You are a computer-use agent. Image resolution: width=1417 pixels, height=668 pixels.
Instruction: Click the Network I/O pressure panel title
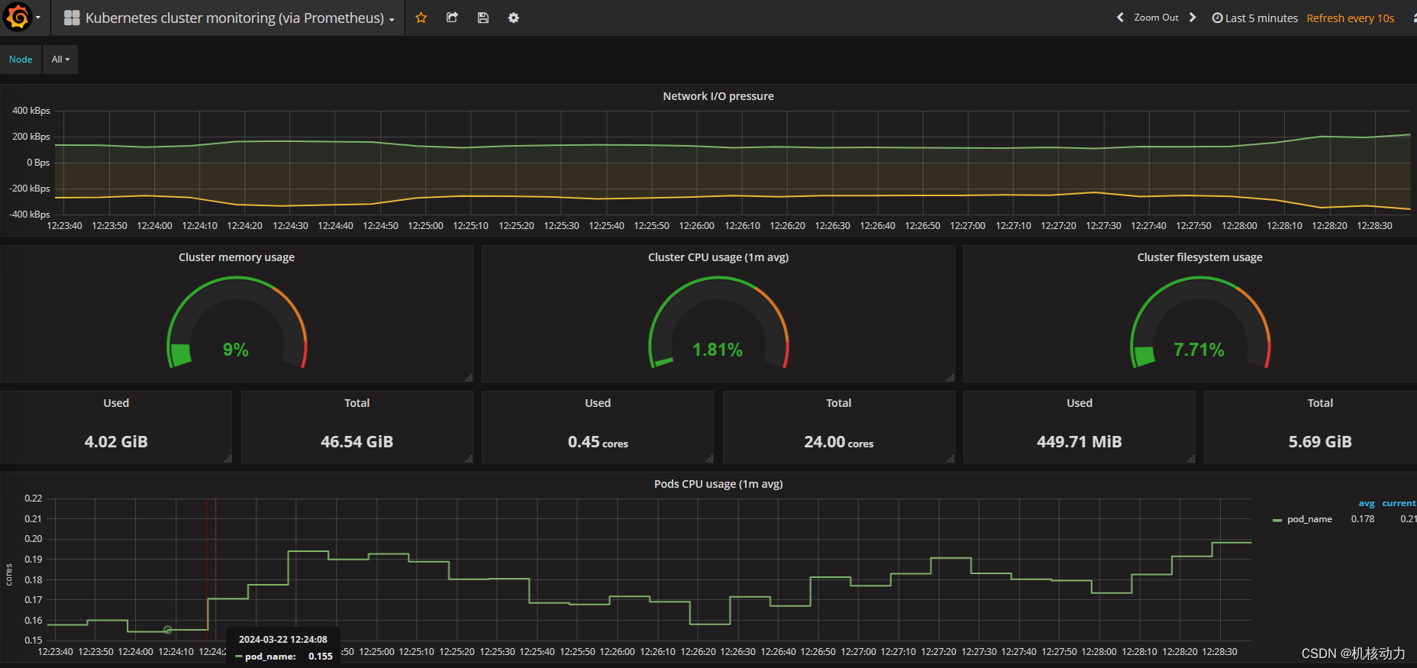pos(718,96)
